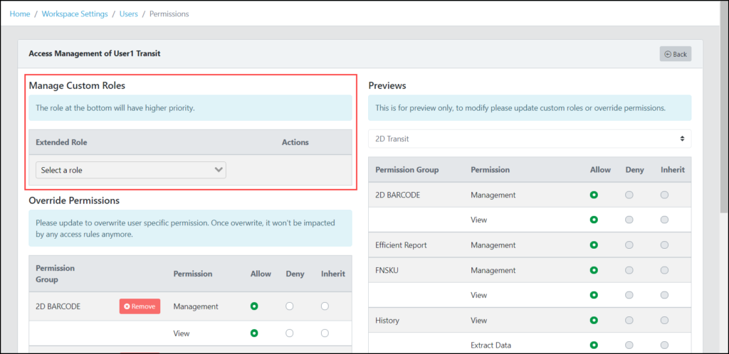Go to Home breadcrumb link
This screenshot has width=729, height=354.
click(x=20, y=14)
